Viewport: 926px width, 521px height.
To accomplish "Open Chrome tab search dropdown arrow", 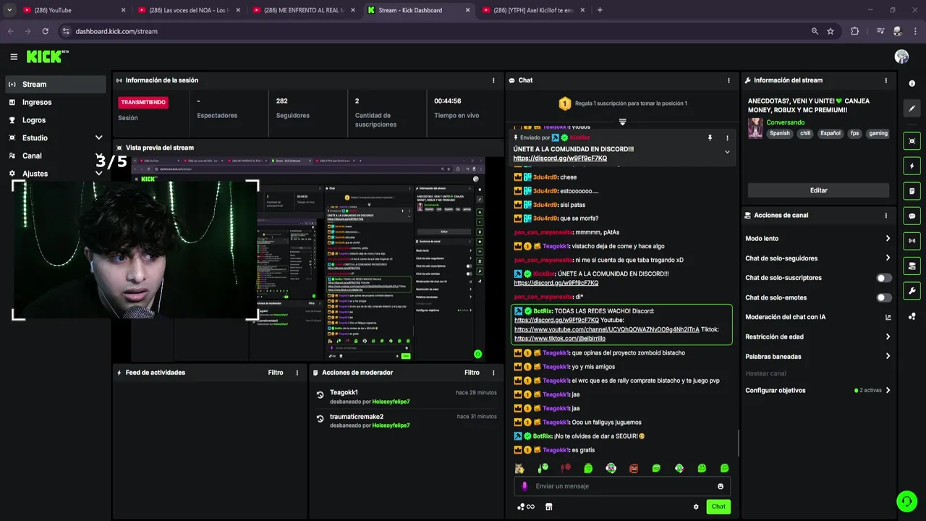I will click(9, 10).
